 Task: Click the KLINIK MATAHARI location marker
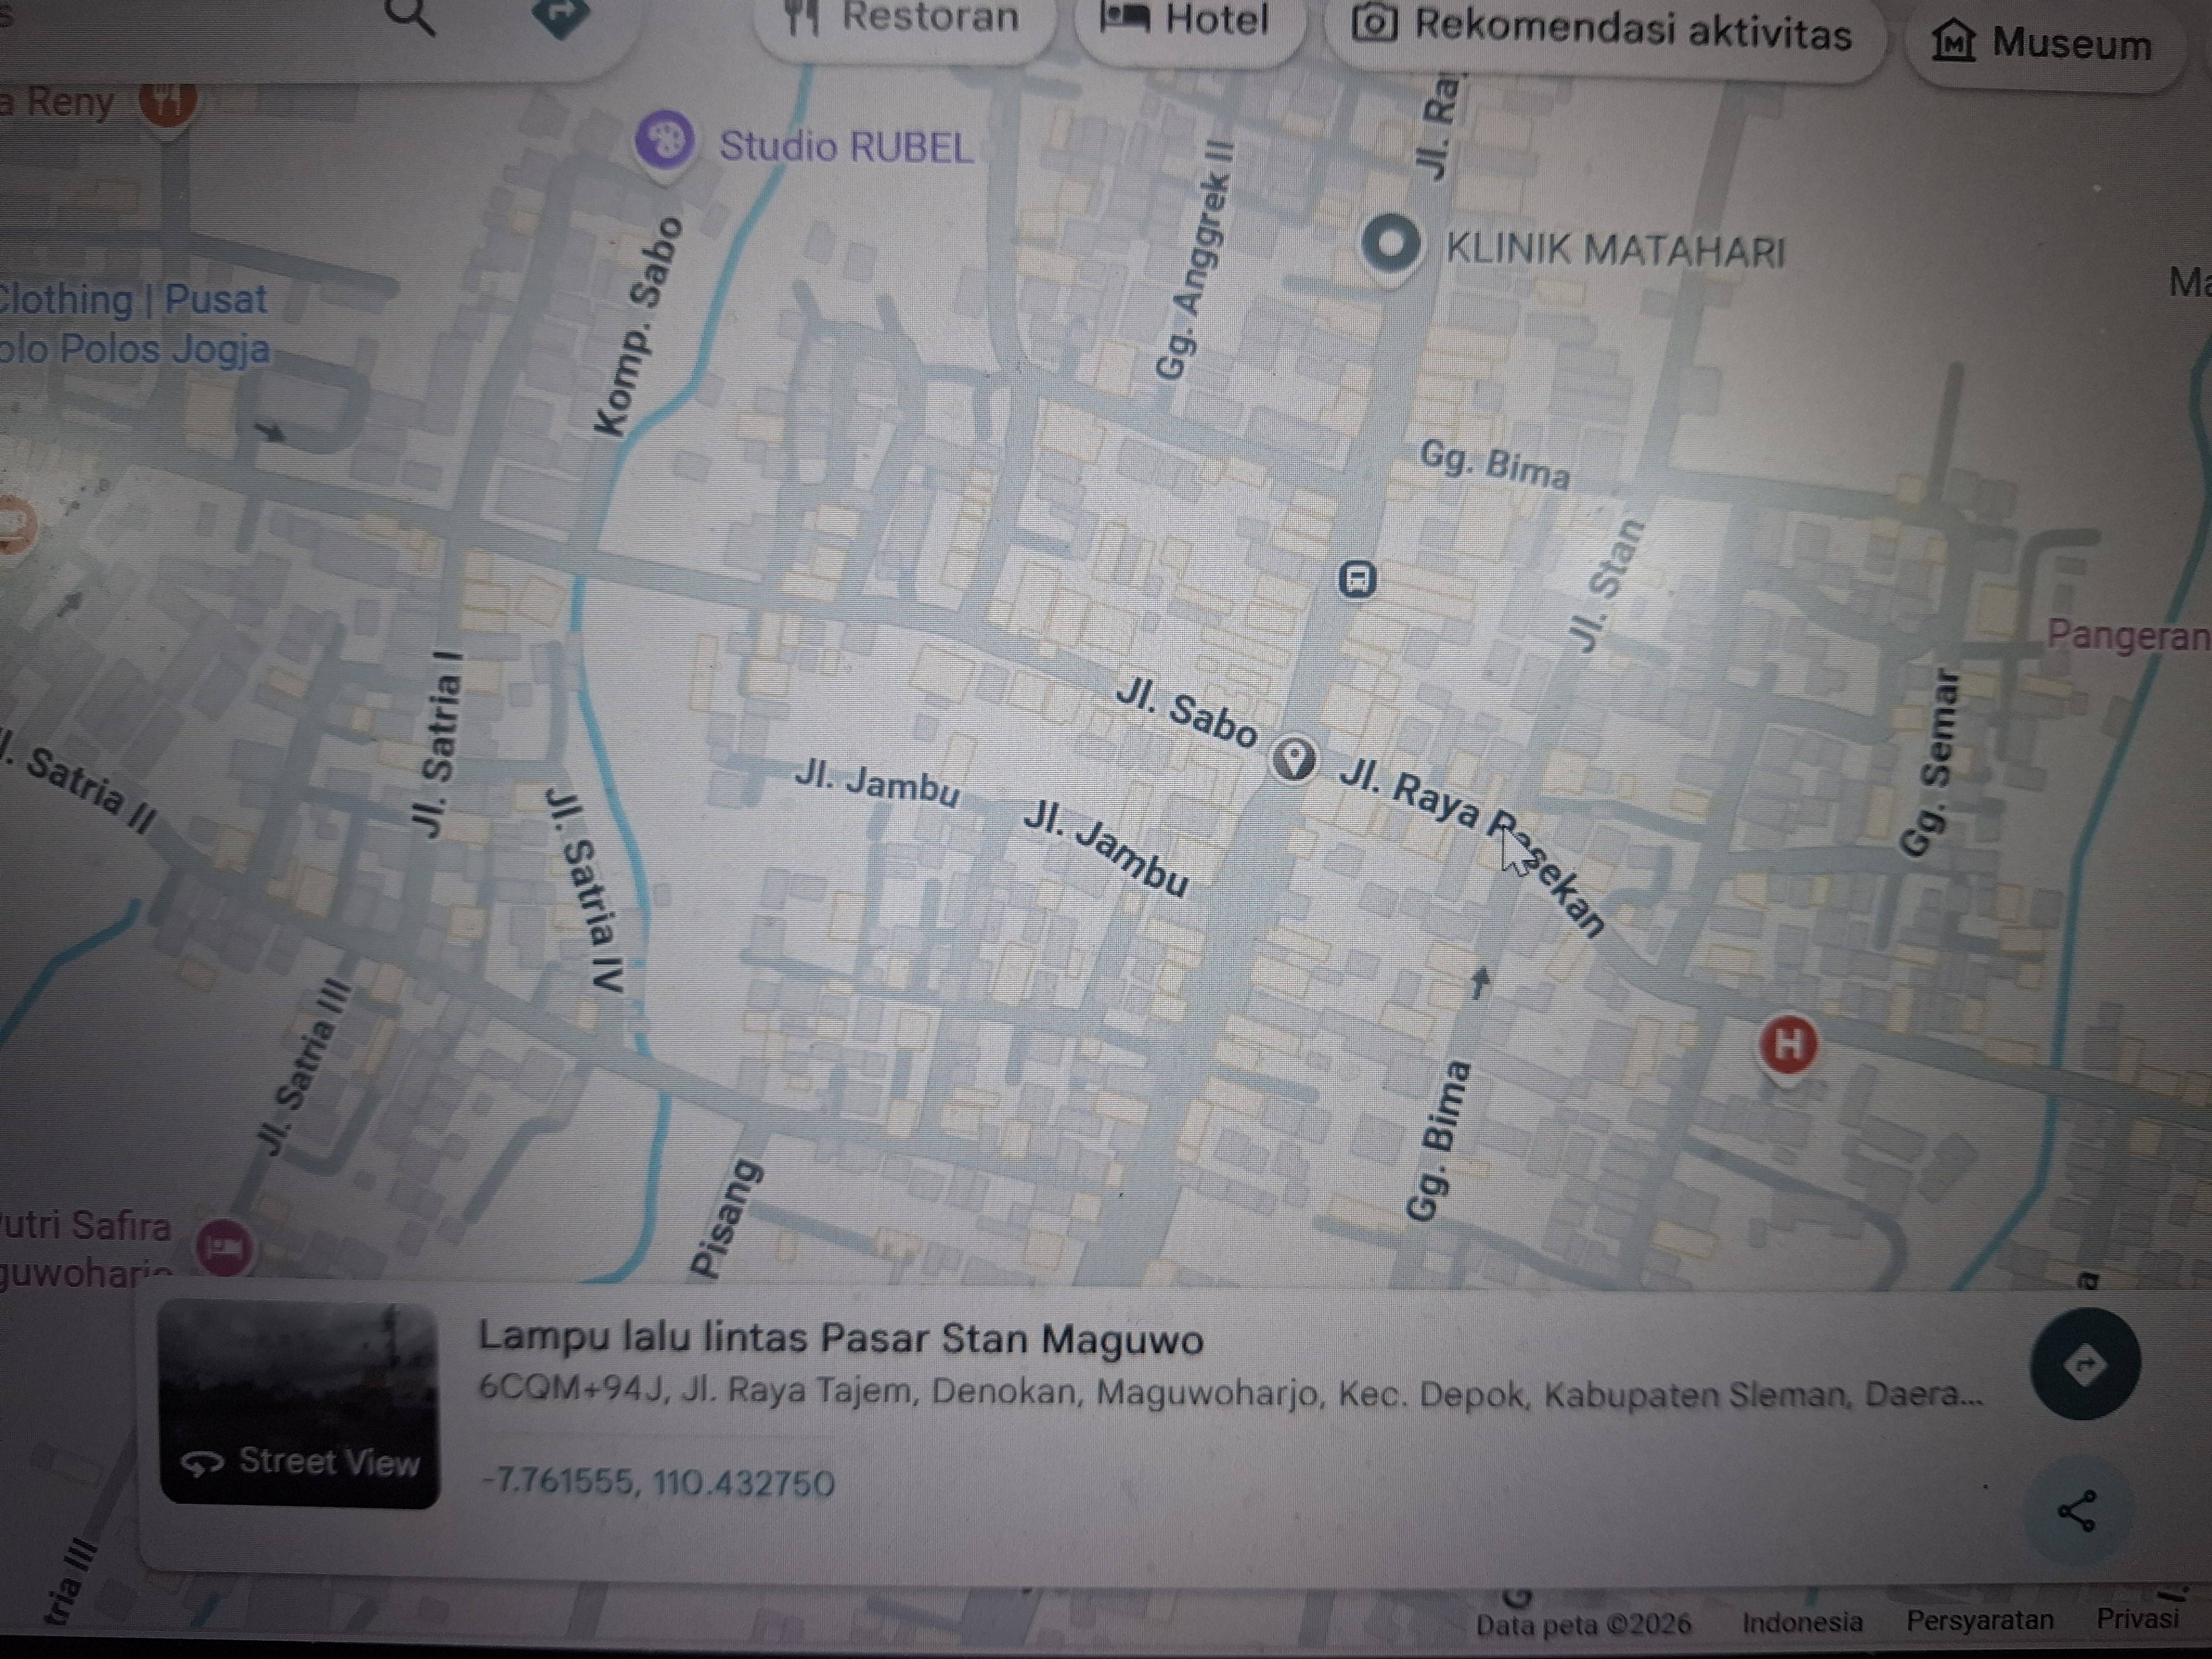1391,244
